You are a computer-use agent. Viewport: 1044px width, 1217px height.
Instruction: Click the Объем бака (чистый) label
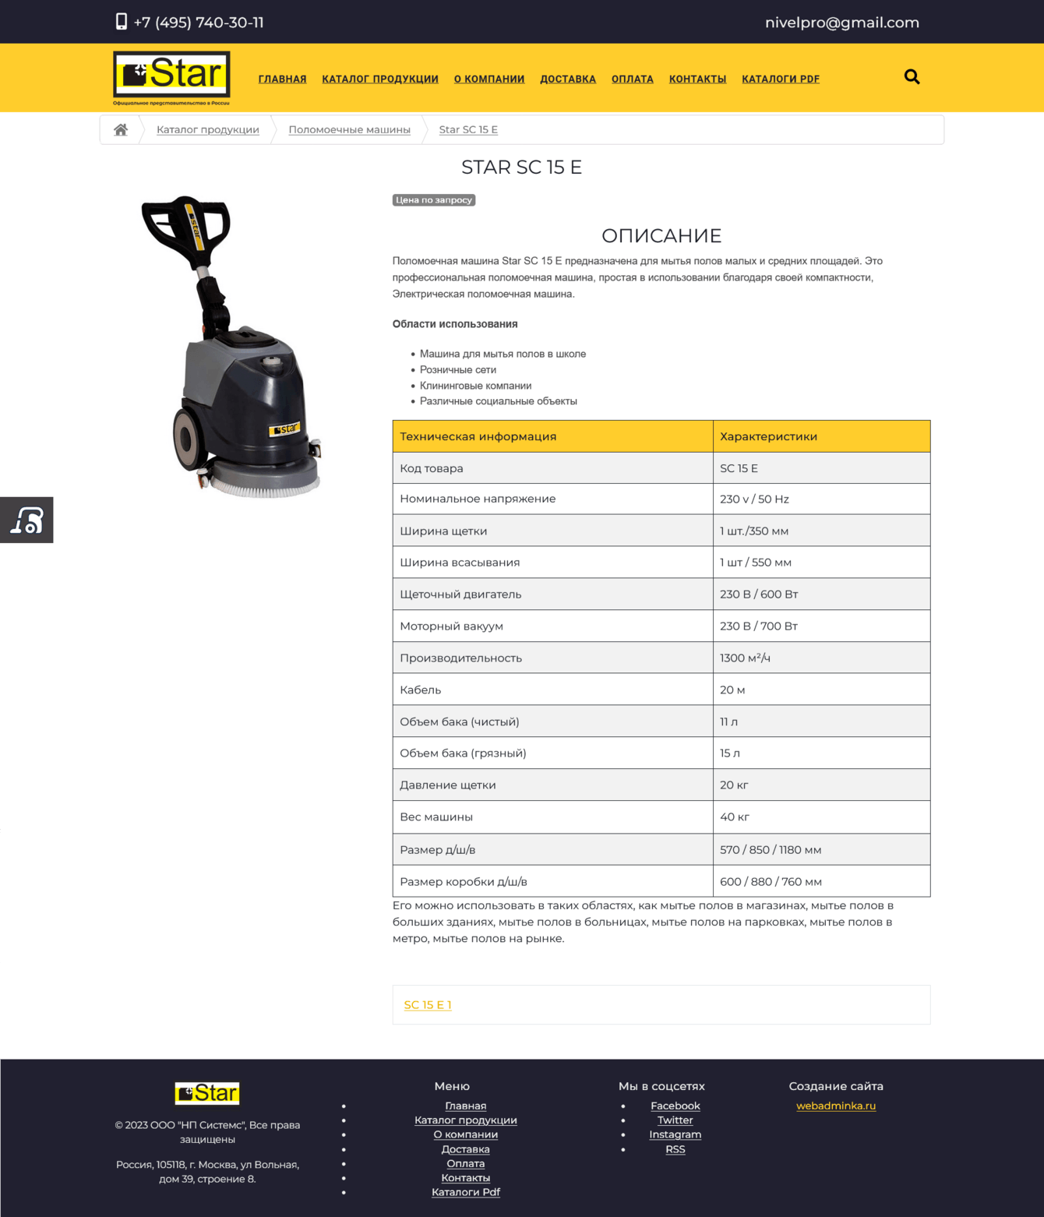pyautogui.click(x=460, y=722)
